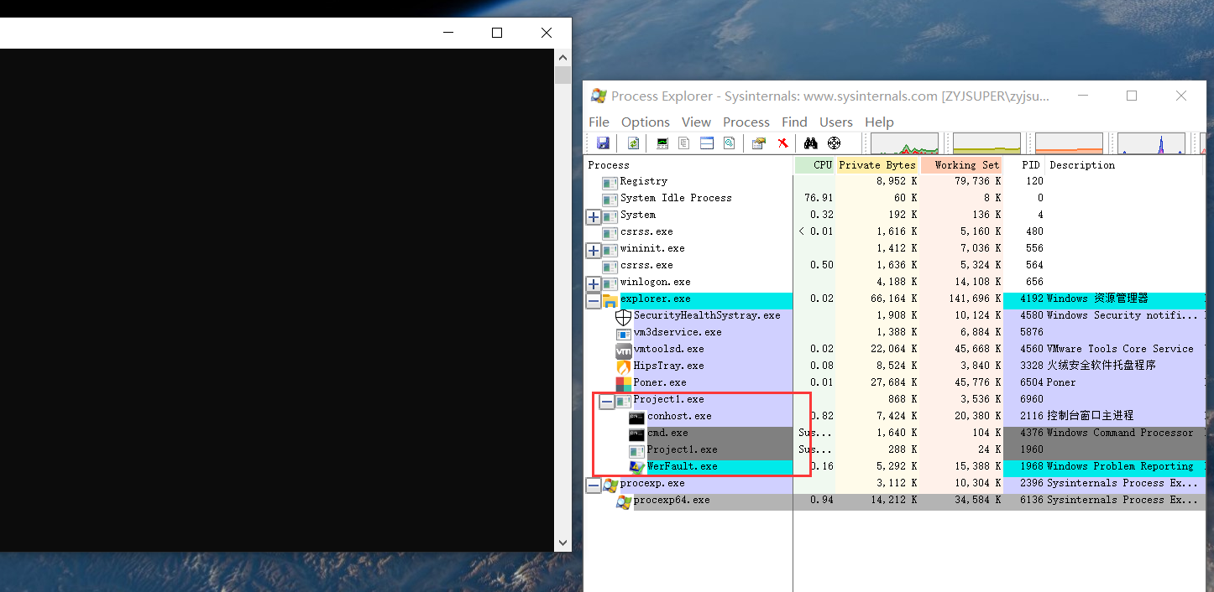1214x592 pixels.
Task: Click the red X Kill Process icon
Action: tap(782, 143)
